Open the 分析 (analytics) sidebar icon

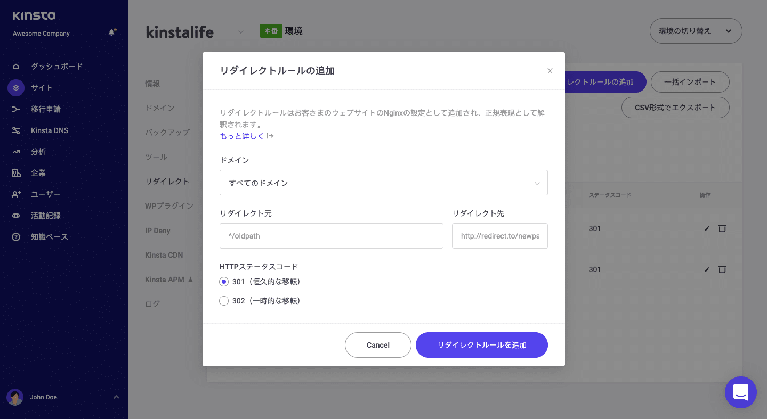click(17, 151)
